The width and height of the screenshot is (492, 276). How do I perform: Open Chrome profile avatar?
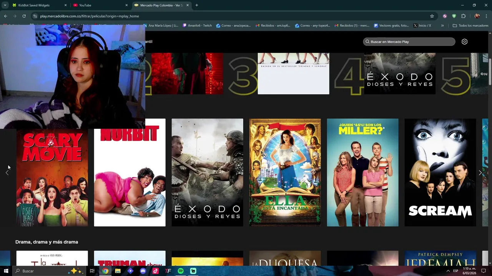click(477, 16)
